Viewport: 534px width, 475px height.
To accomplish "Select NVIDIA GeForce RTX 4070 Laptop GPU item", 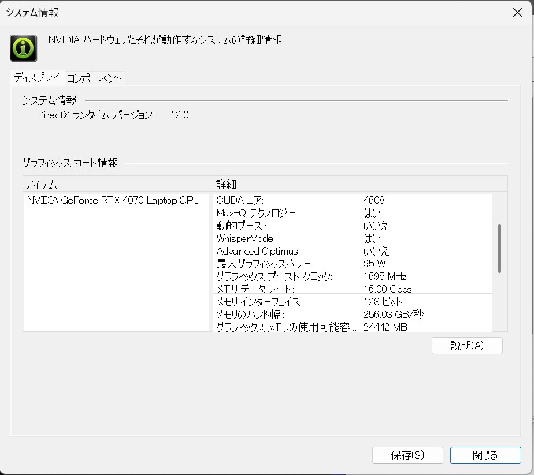I will [x=113, y=200].
